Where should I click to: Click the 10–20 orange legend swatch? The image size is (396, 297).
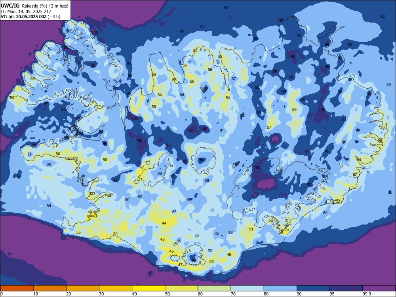(50, 288)
